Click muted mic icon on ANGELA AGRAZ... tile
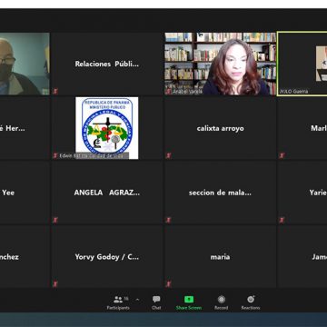Screen dimensions: 327x327 pyautogui.click(x=55, y=220)
